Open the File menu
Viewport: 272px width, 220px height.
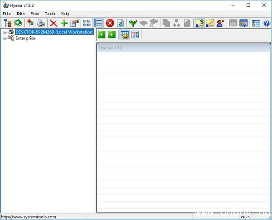[x=7, y=14]
